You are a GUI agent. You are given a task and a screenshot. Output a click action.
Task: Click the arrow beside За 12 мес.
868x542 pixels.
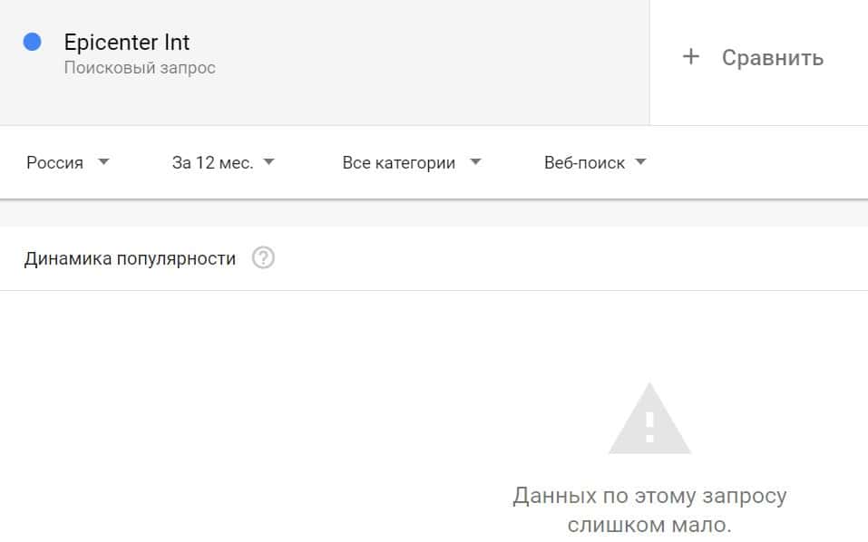pos(268,162)
